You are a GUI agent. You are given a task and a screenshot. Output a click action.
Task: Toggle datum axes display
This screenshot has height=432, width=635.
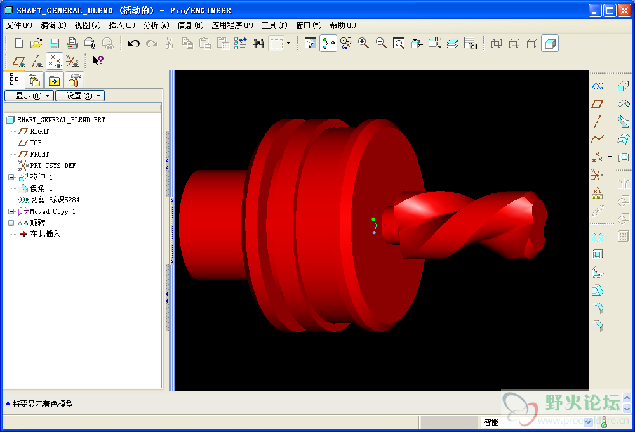[x=36, y=61]
